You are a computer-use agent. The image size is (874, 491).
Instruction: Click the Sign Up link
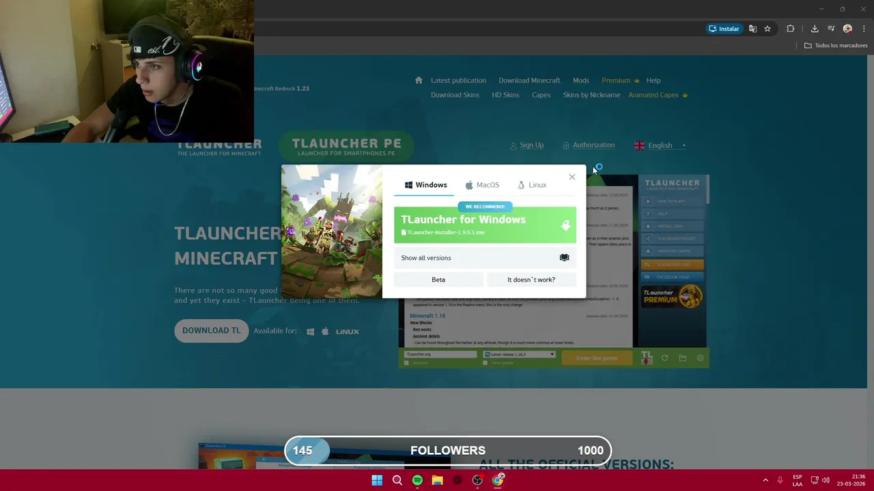(527, 145)
